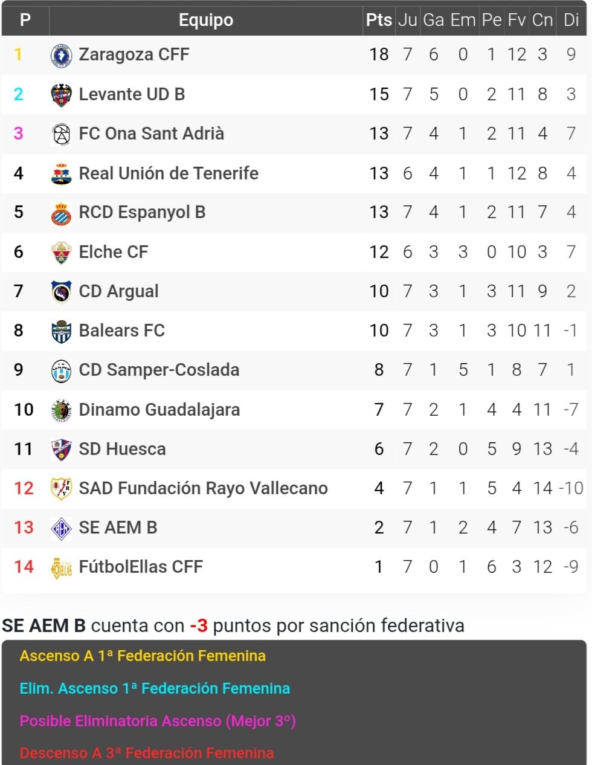Click the red Descenso A 3ª Federación legend
Viewport: 592px width, 765px height.
(x=147, y=753)
